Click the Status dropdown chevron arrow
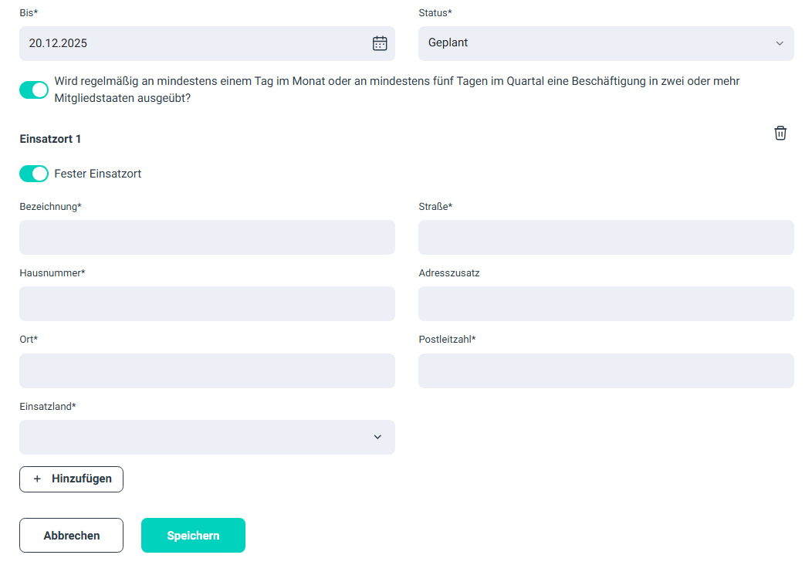Screen dimensions: 812x565 [780, 43]
